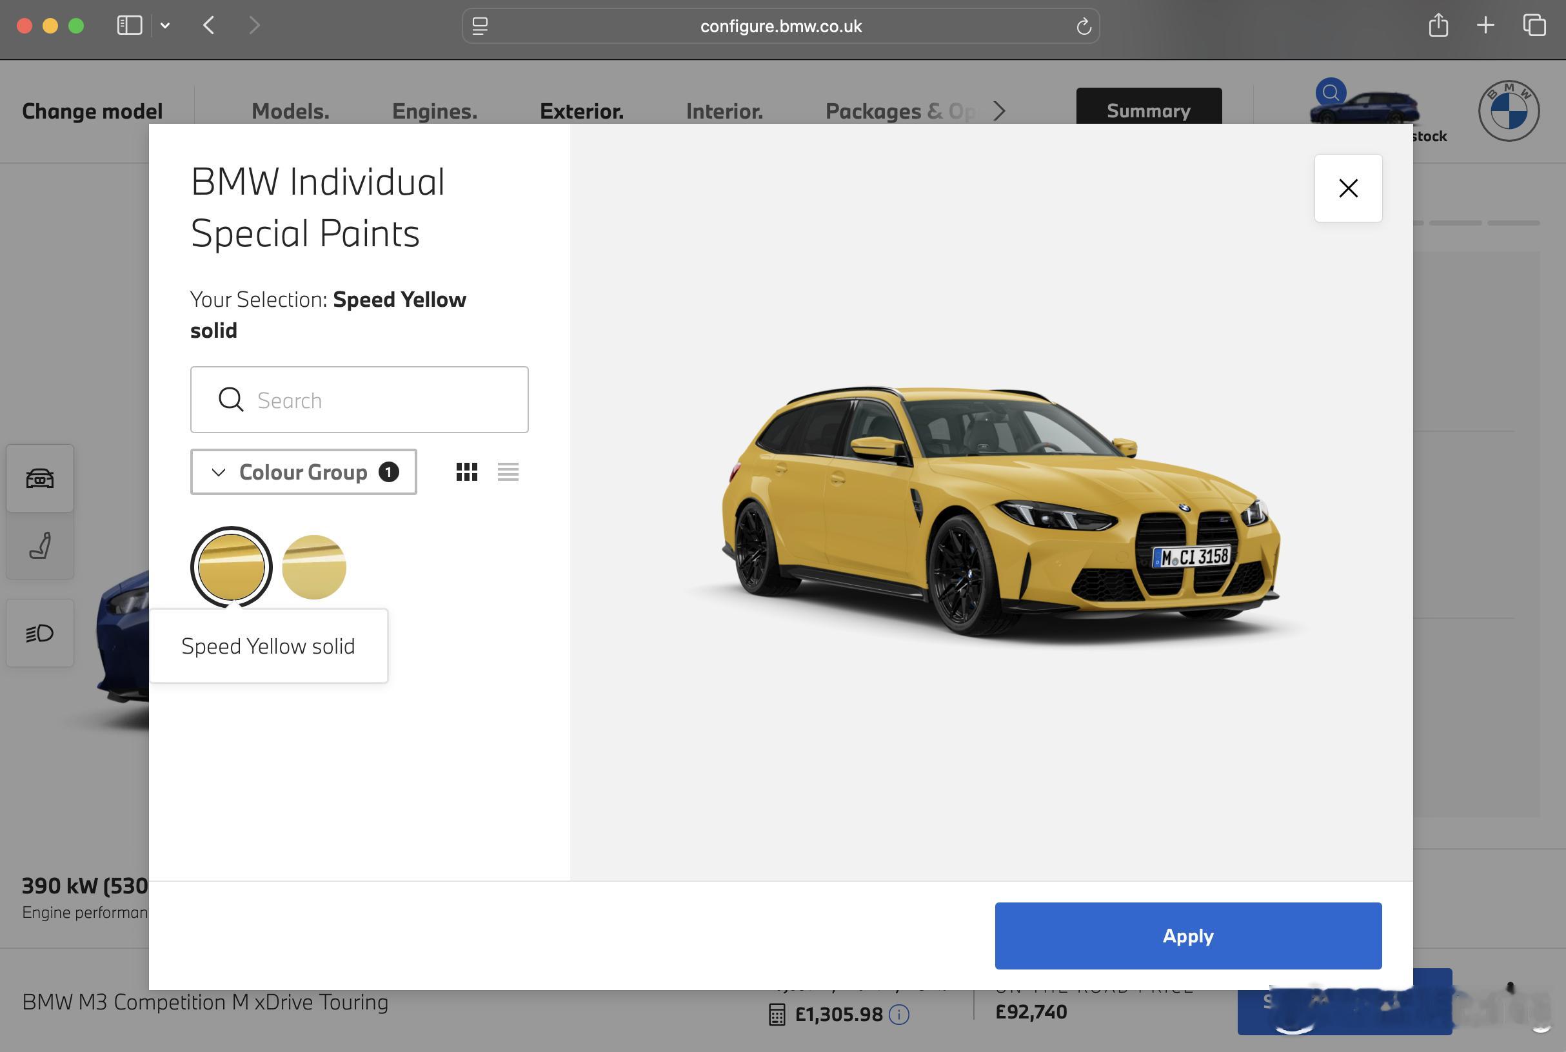Open Safari share menu
The height and width of the screenshot is (1052, 1566).
point(1438,26)
